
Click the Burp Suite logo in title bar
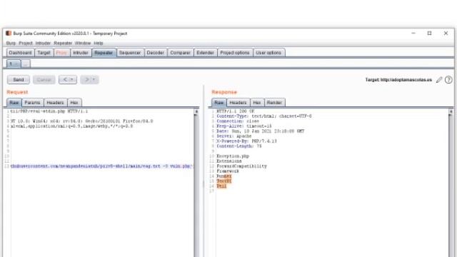(x=9, y=34)
